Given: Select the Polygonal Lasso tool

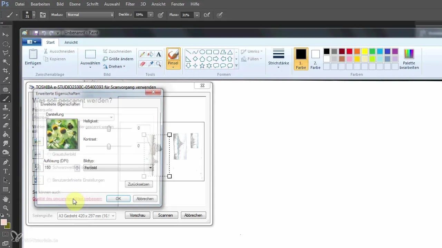Looking at the screenshot, I should (6, 53).
